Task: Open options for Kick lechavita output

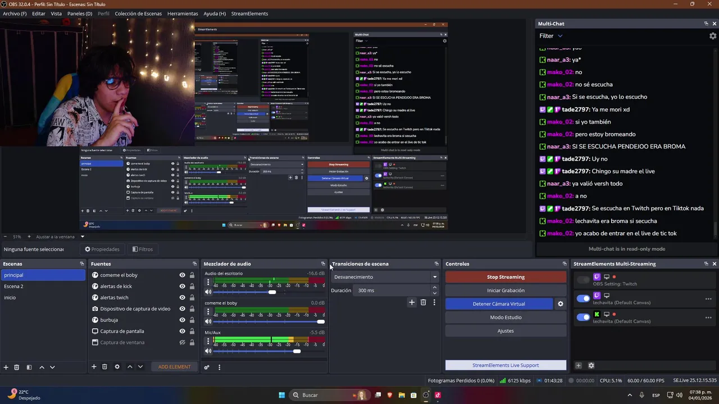Action: click(708, 318)
